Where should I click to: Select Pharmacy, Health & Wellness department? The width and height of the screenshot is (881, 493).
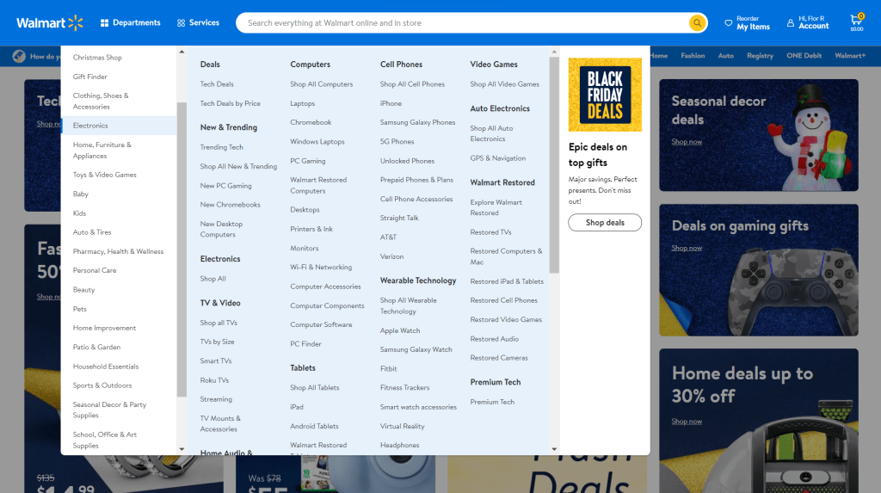click(119, 251)
